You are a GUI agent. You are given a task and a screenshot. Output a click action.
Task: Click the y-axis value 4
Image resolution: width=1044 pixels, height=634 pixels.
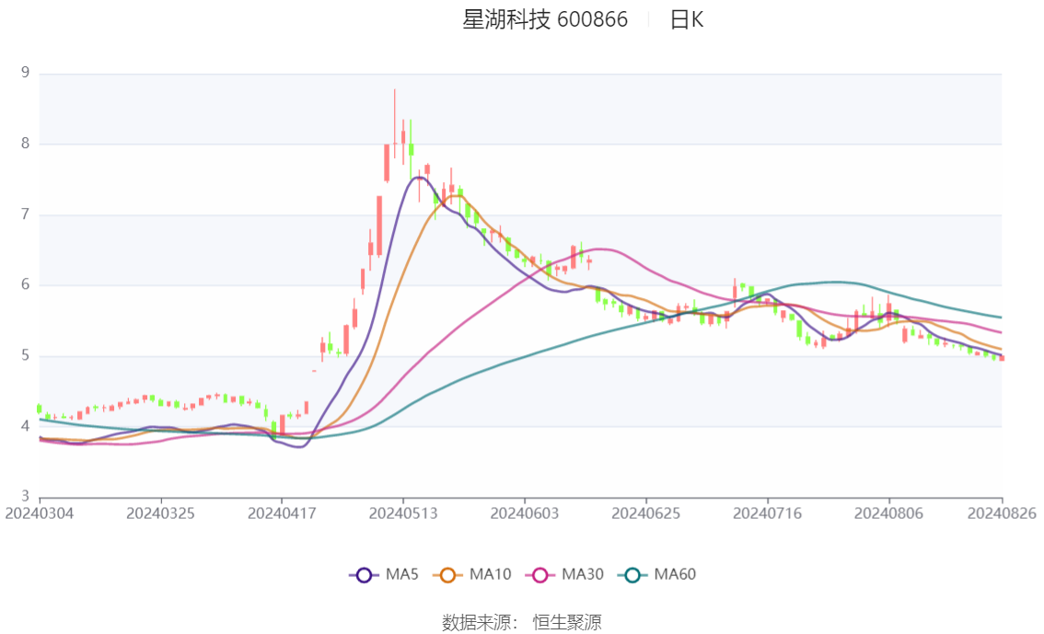pyautogui.click(x=25, y=426)
